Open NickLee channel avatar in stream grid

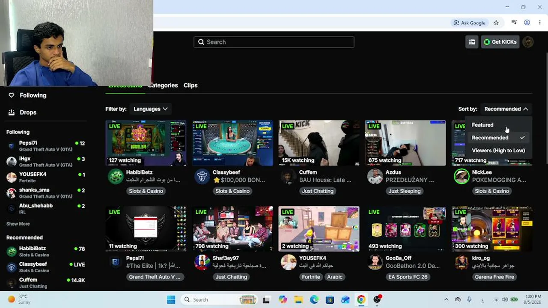point(462,176)
